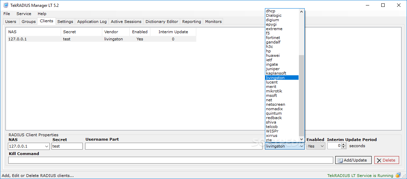
Task: Click the livingston cell in the client table
Action: point(114,39)
